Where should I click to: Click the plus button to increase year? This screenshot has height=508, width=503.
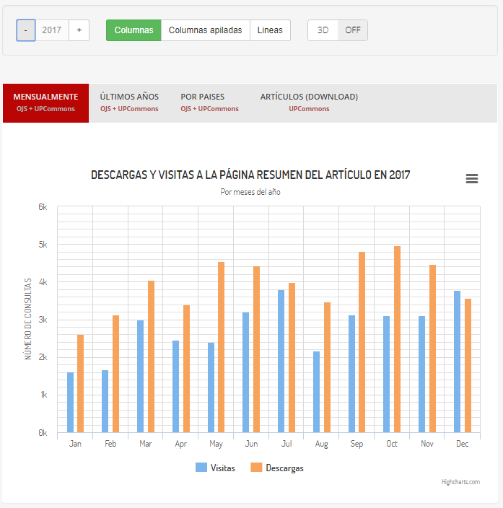79,30
